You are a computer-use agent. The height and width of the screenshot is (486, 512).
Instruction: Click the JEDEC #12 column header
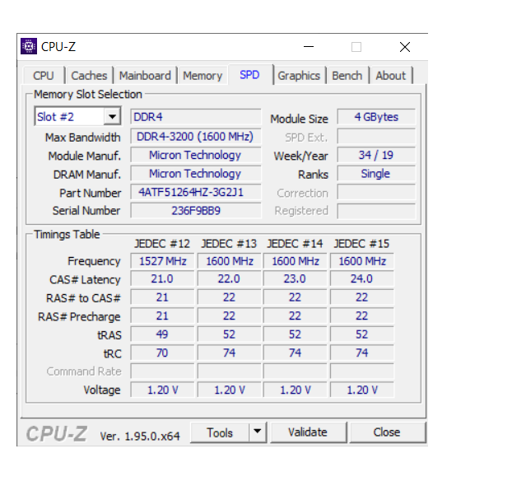pyautogui.click(x=162, y=244)
